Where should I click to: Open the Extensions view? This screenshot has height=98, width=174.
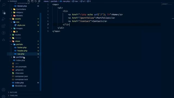[4, 26]
